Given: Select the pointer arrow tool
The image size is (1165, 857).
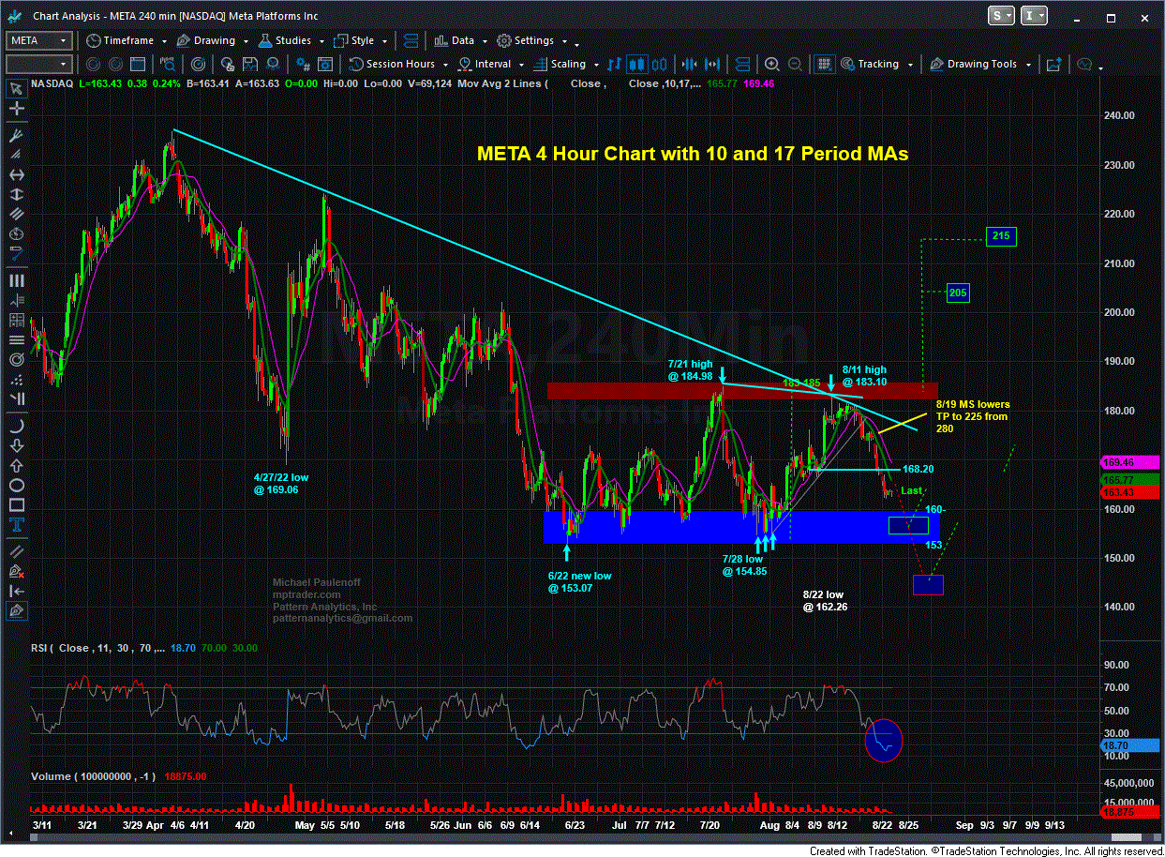Looking at the screenshot, I should [x=16, y=89].
